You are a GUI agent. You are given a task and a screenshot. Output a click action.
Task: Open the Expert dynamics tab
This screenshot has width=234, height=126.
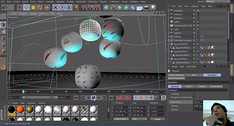202,86
